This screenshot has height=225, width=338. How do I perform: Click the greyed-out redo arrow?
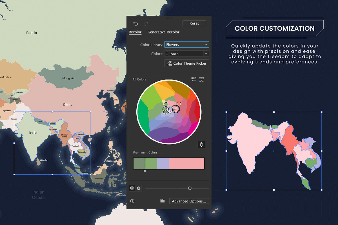tap(146, 24)
